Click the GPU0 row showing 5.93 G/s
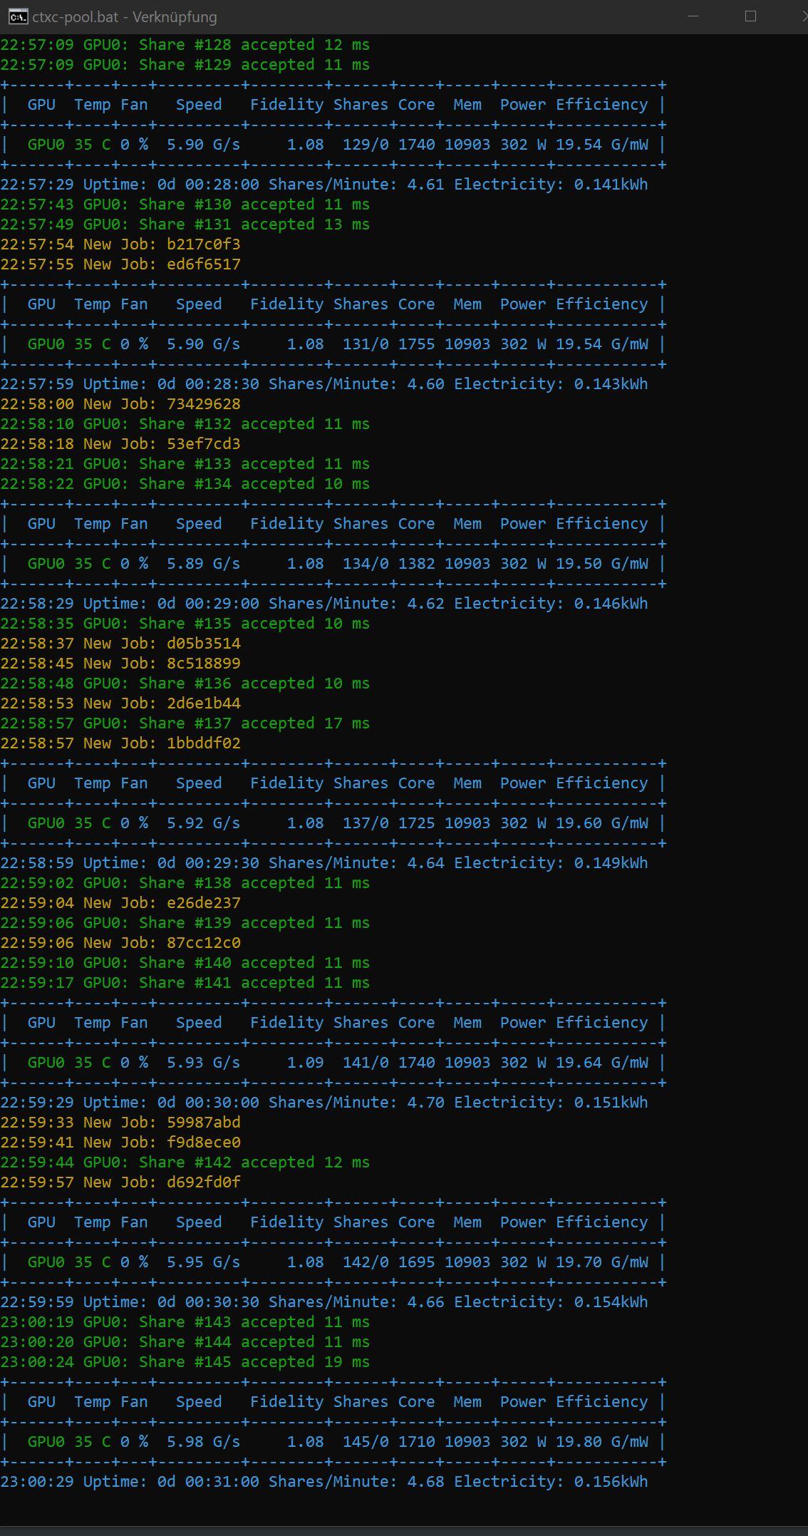 pos(333,1063)
